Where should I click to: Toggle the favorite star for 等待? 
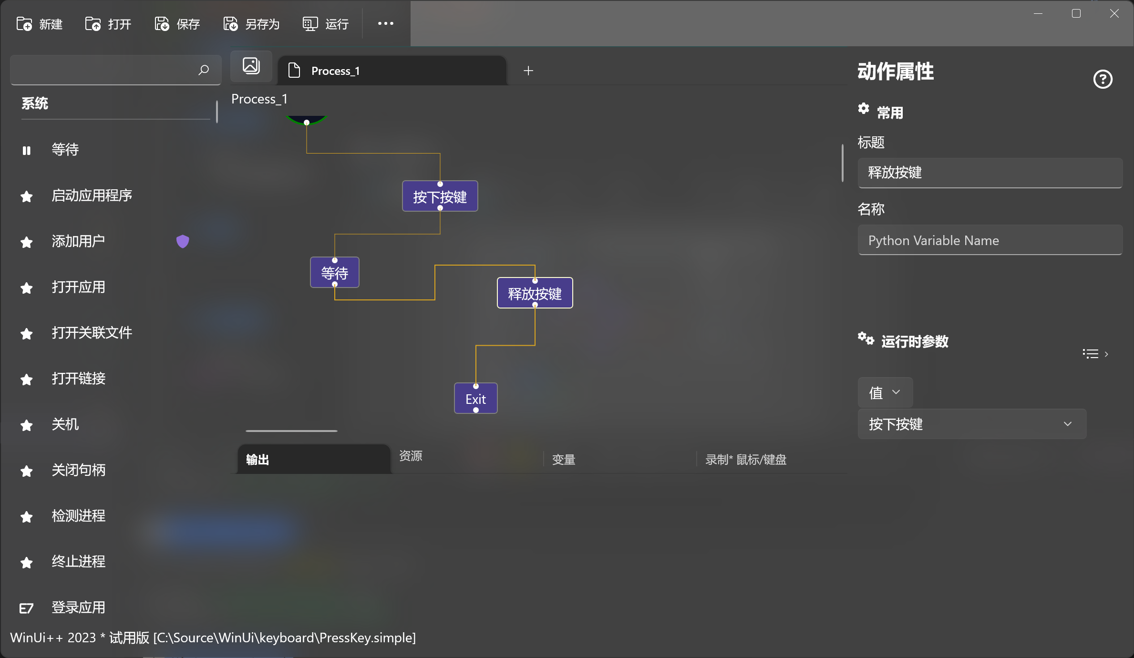pos(26,150)
